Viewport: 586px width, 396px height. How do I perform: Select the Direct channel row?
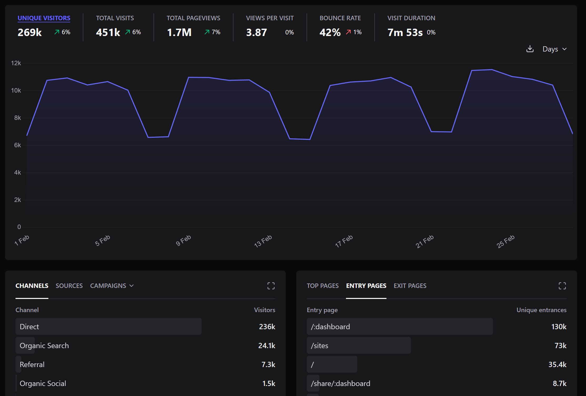tap(29, 327)
